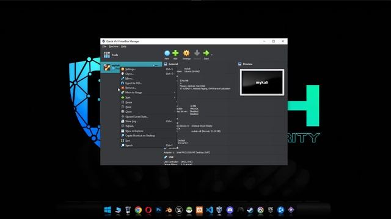The width and height of the screenshot is (391, 219).
Task: Launch Visual Studio Code from the dock
Action: tap(210, 210)
